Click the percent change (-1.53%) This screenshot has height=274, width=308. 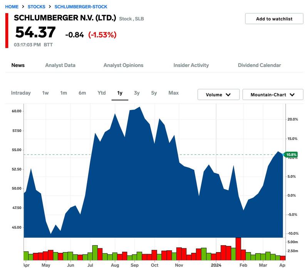[102, 35]
